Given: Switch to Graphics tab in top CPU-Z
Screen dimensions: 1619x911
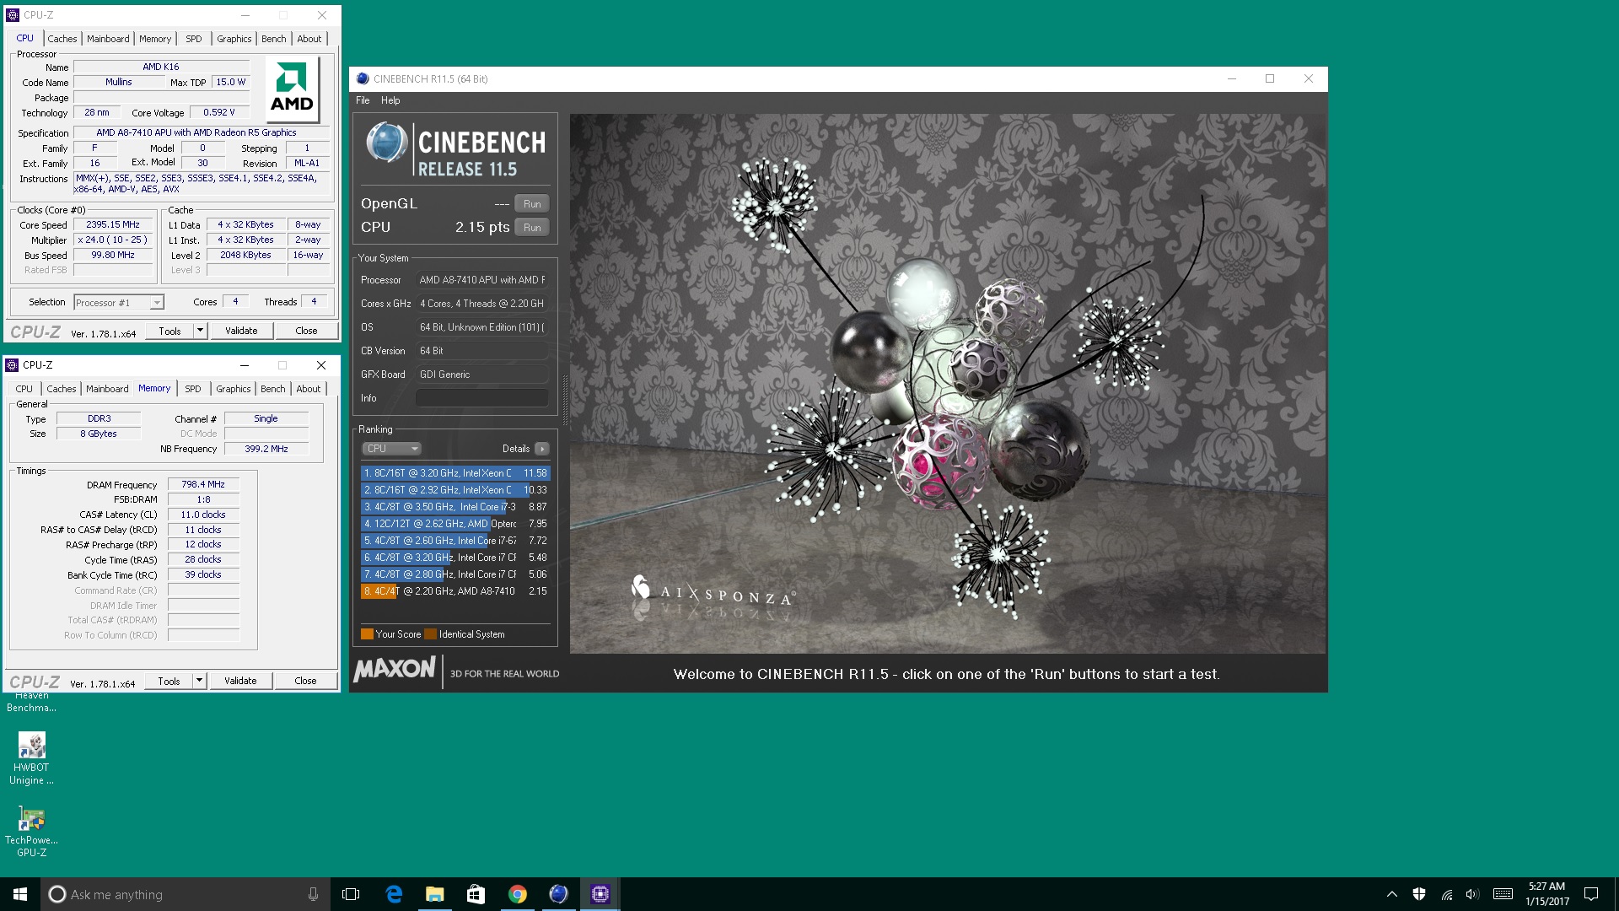Looking at the screenshot, I should (234, 39).
